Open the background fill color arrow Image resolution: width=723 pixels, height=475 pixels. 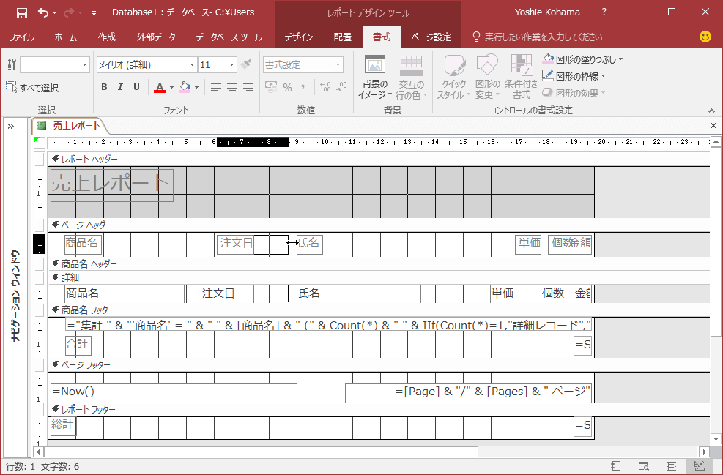point(196,87)
